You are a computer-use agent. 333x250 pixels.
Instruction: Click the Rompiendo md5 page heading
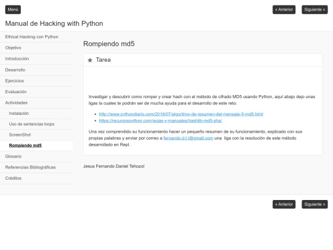pos(109,44)
